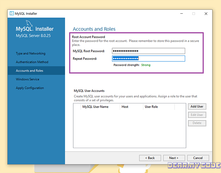
Task: Click the Root Account Password label
Action: point(89,37)
